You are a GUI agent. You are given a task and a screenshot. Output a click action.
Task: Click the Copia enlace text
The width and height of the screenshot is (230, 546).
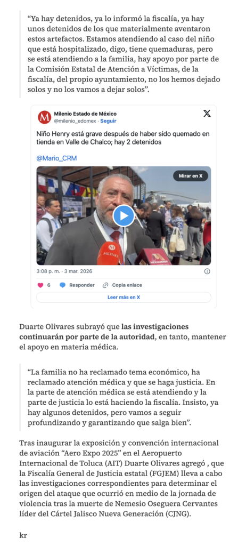pyautogui.click(x=127, y=285)
